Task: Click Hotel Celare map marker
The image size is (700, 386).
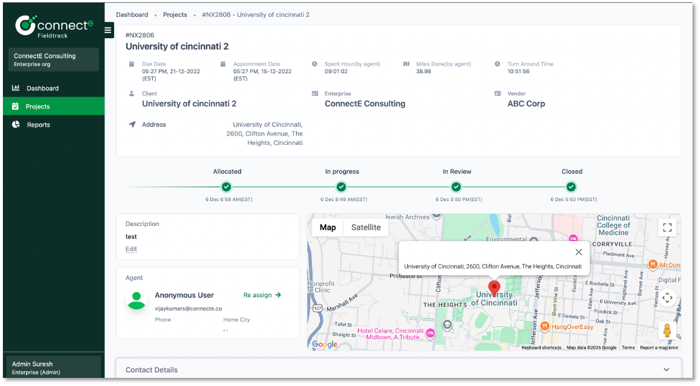Action: [430, 333]
